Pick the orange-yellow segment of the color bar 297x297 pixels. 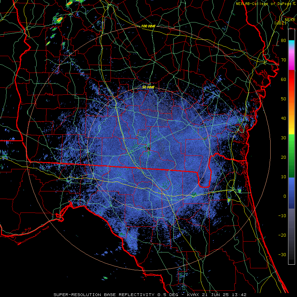pyautogui.click(x=291, y=114)
